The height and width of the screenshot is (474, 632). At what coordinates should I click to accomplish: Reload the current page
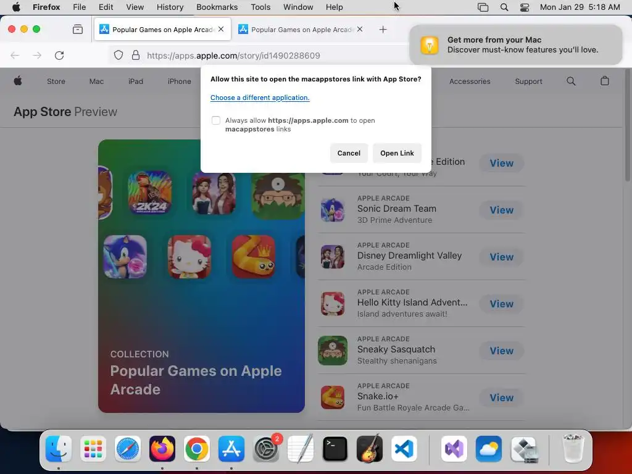point(59,55)
